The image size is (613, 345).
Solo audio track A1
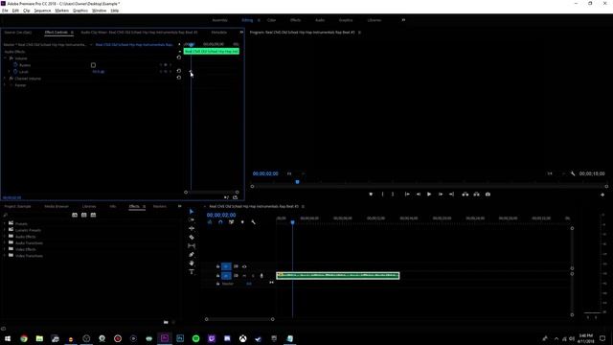(253, 276)
